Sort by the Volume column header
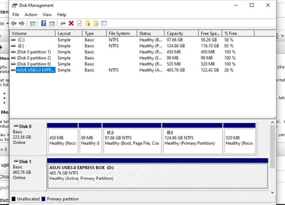Image resolution: width=285 pixels, height=205 pixels. (x=32, y=34)
